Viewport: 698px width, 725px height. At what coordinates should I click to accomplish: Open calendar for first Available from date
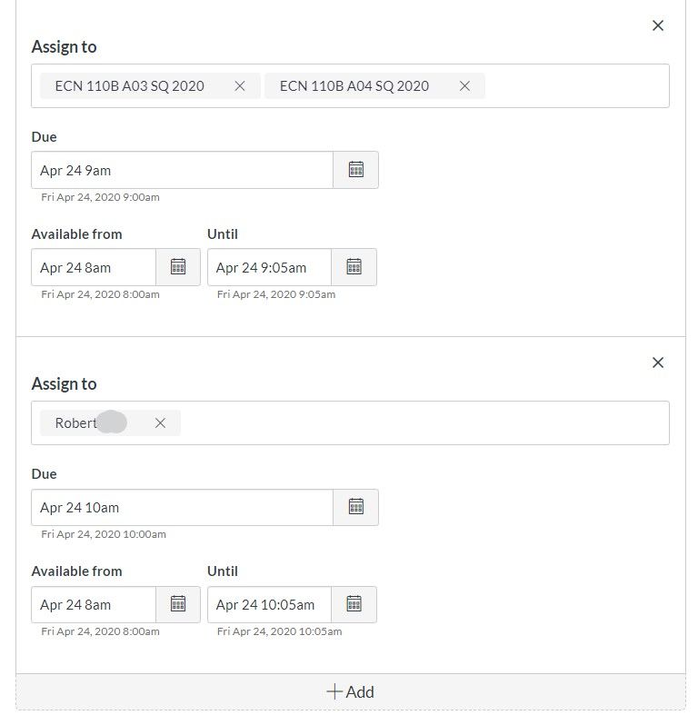pyautogui.click(x=178, y=267)
